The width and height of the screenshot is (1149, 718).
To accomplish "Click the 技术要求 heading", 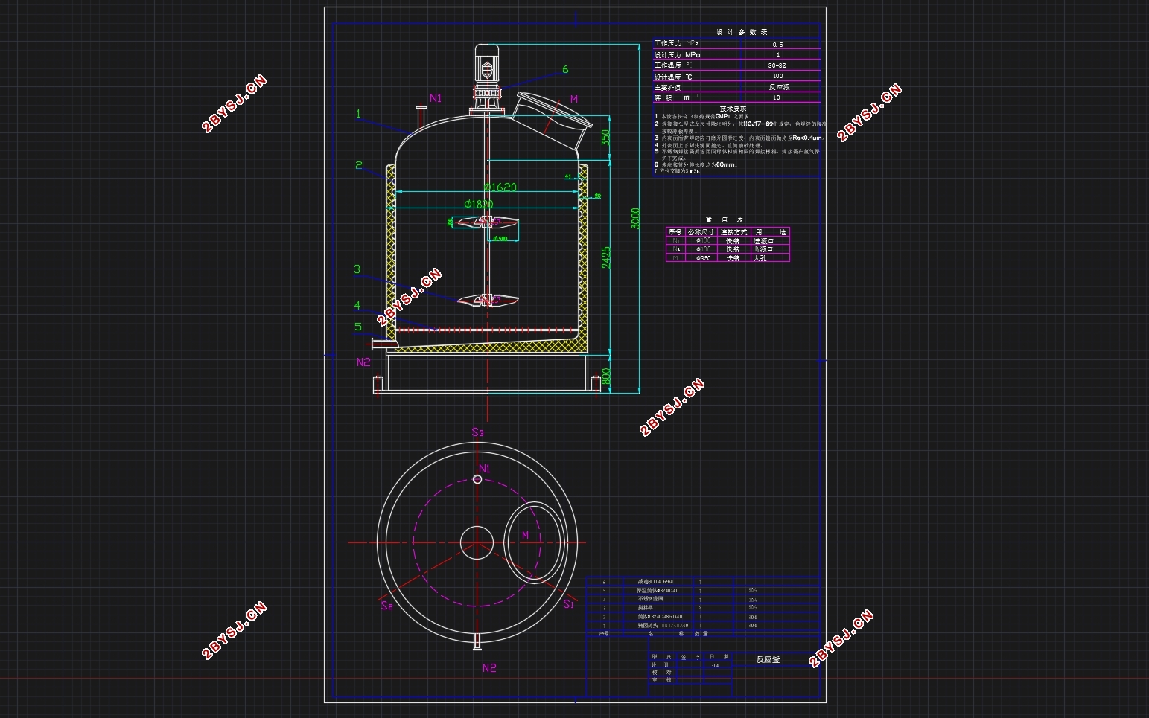I will point(733,109).
